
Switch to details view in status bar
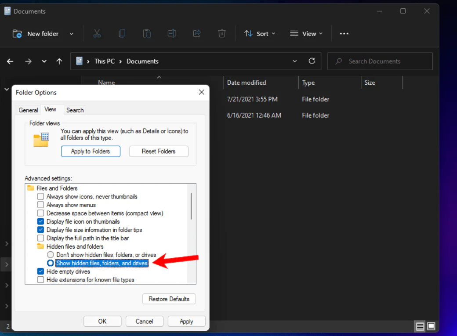(420, 326)
